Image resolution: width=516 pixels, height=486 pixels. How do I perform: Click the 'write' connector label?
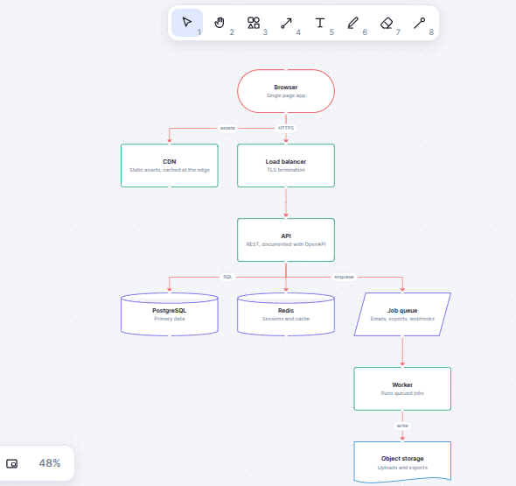402,426
